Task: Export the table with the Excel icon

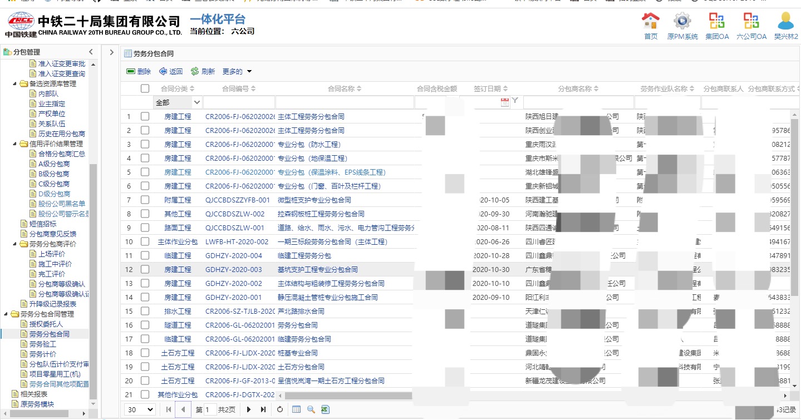Action: tap(325, 409)
